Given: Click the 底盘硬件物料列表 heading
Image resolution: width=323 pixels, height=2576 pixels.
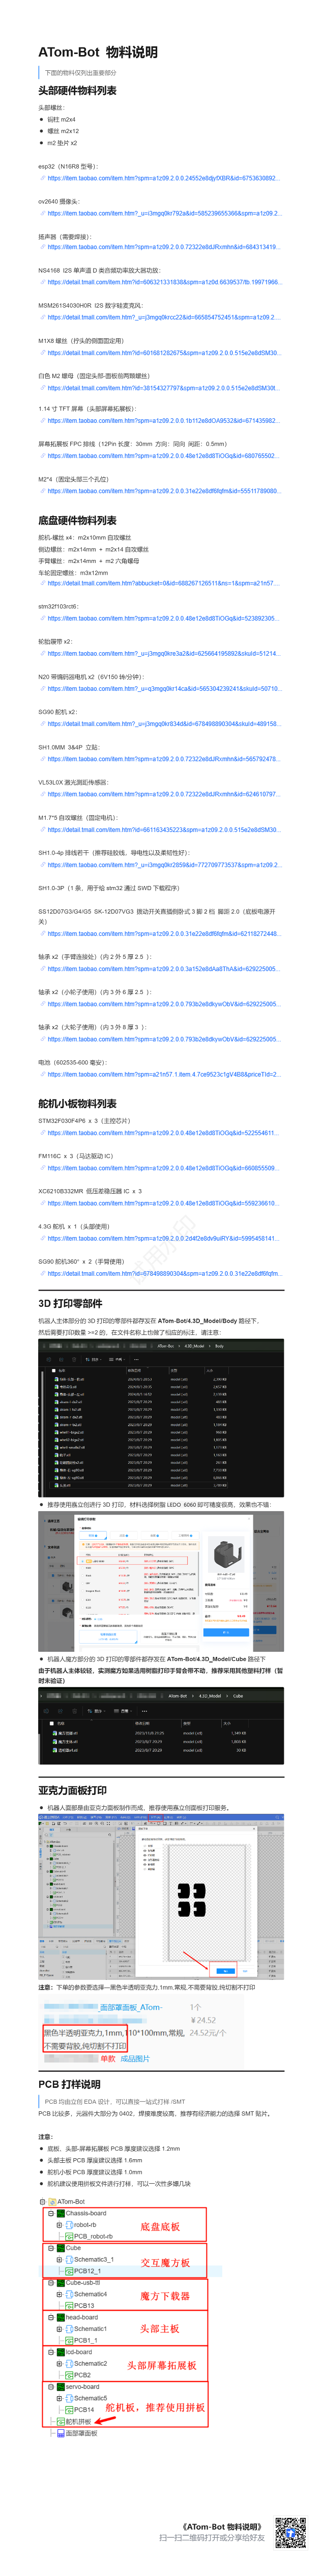Looking at the screenshot, I should coord(78,521).
